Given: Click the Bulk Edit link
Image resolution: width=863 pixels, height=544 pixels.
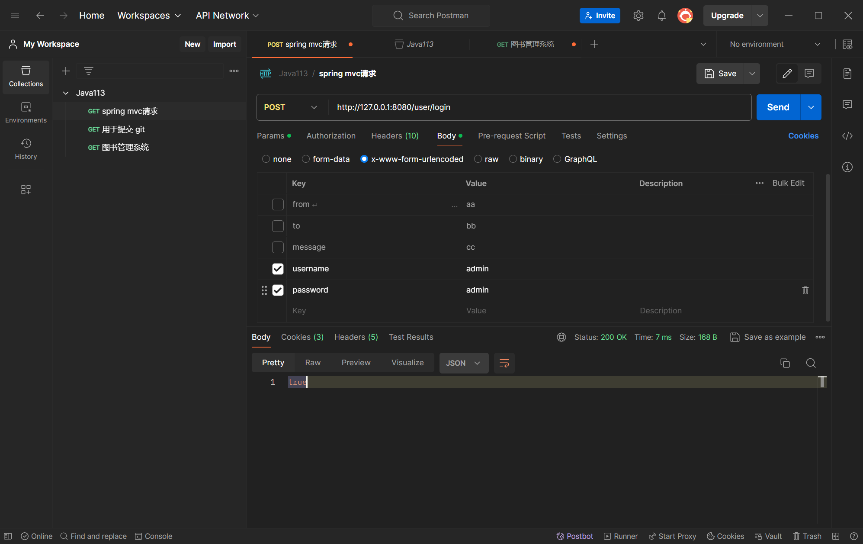Looking at the screenshot, I should pyautogui.click(x=788, y=183).
